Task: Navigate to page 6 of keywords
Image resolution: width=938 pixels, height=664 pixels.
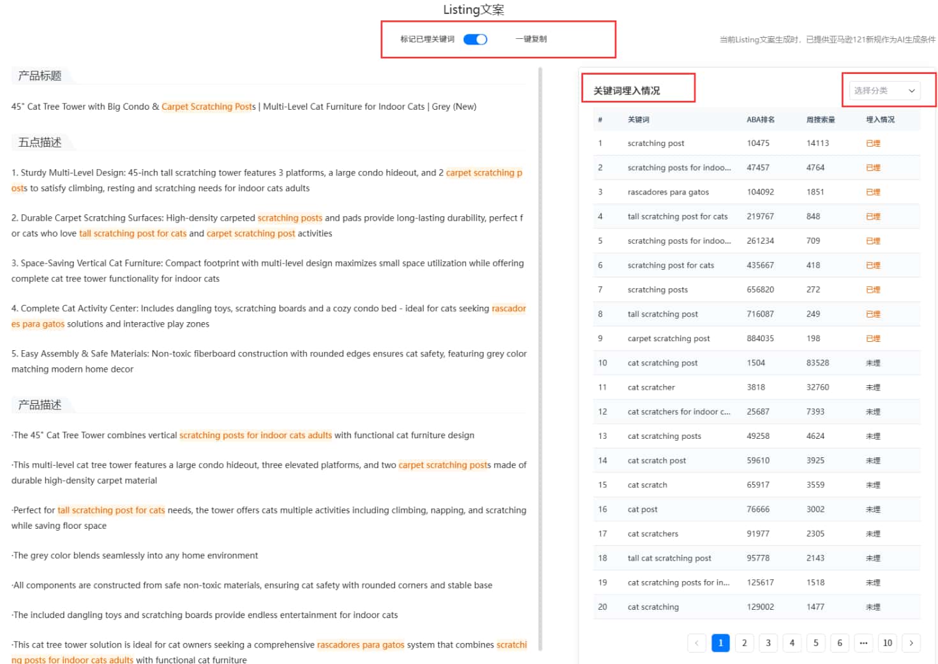Action: coord(840,643)
